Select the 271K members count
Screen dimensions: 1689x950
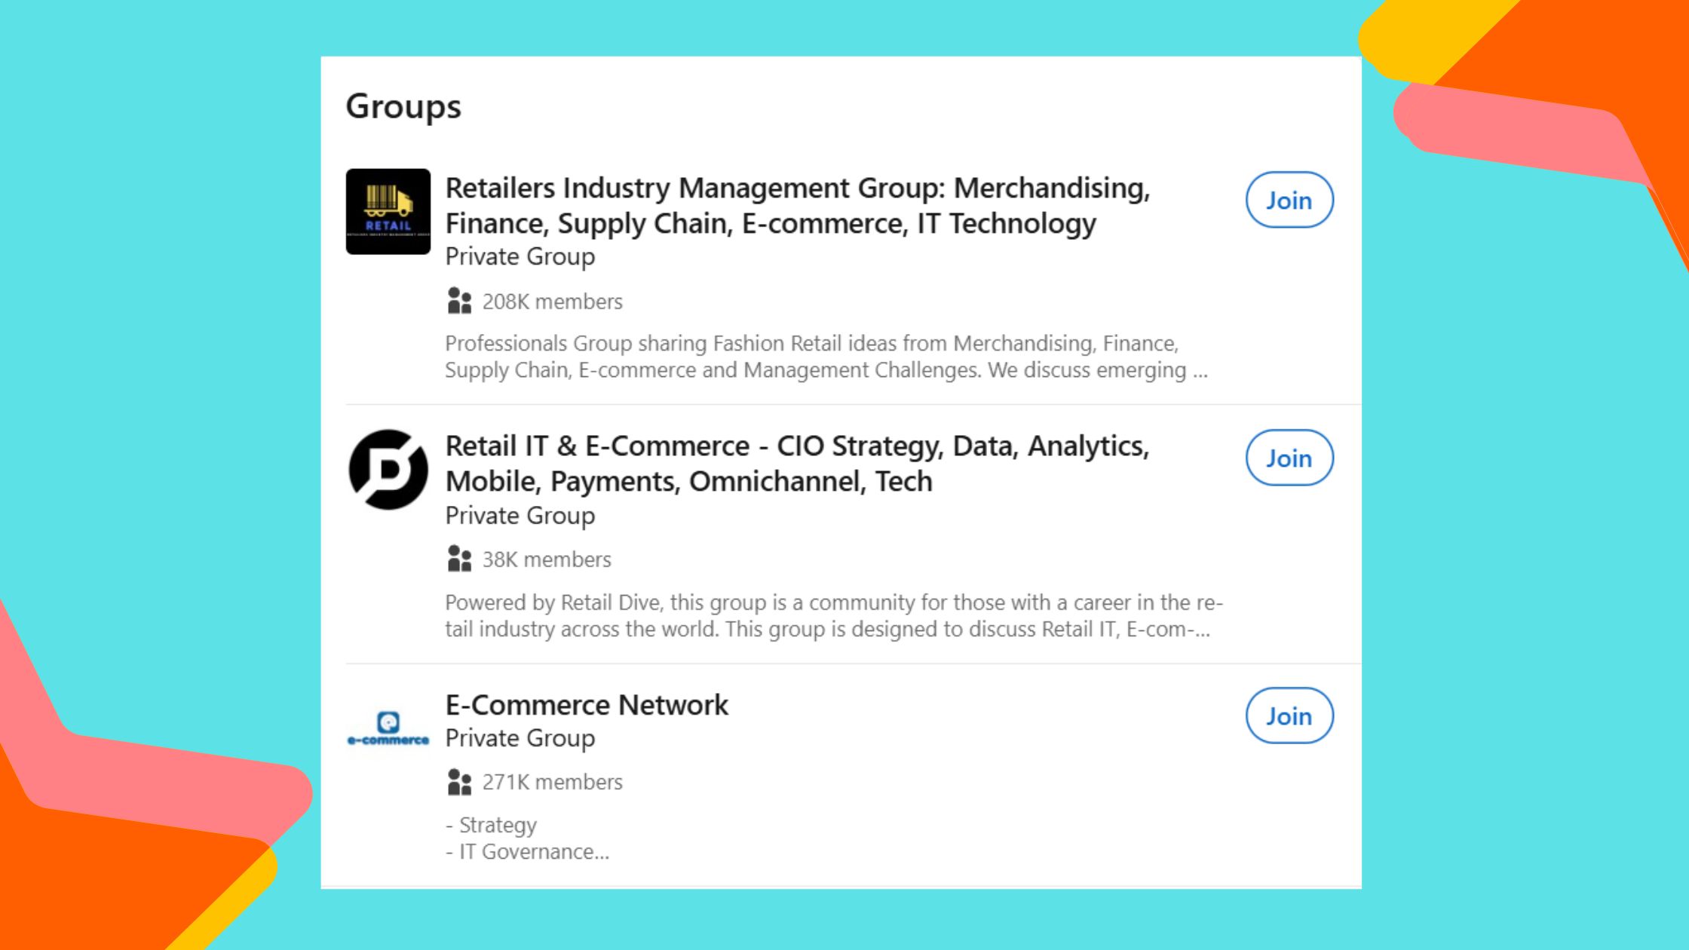point(553,782)
